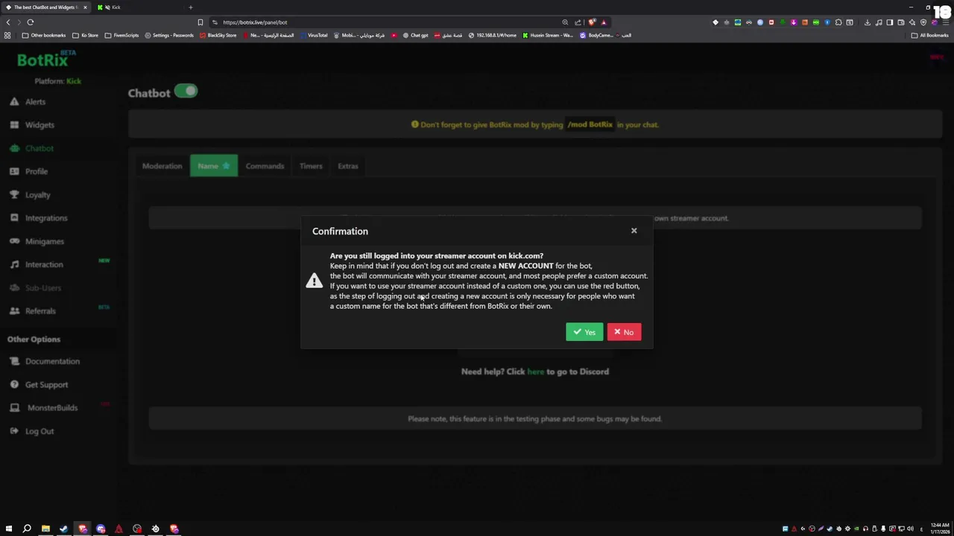Go back in browser history
The image size is (954, 536).
8,22
